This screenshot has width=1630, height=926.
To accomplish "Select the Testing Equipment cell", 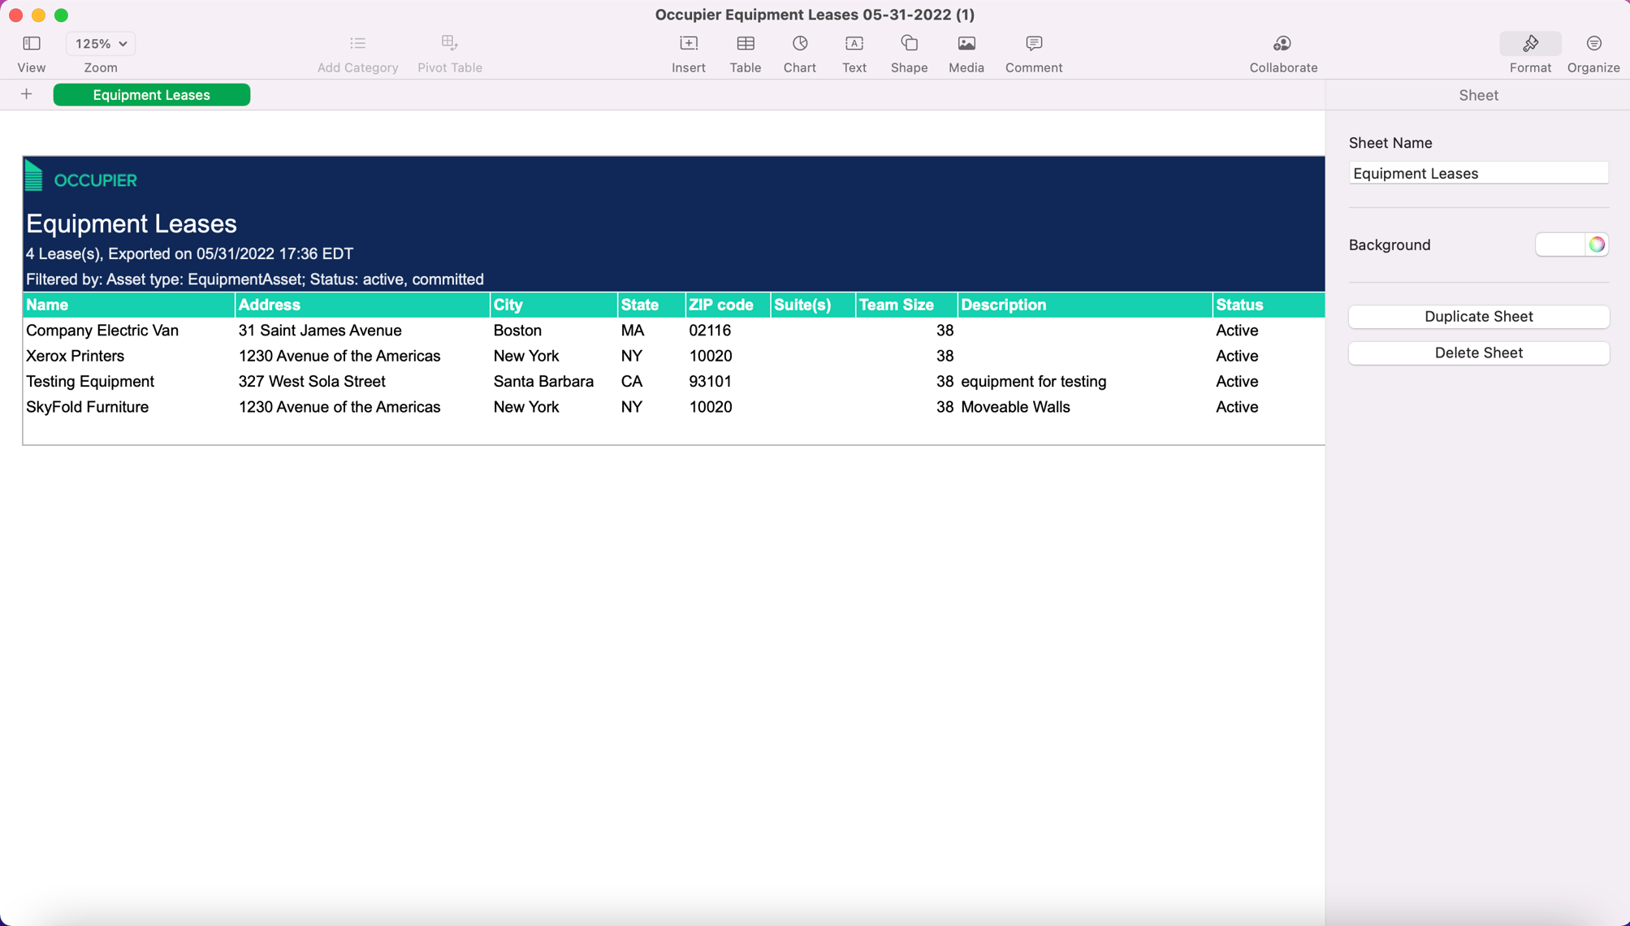I will (x=129, y=382).
